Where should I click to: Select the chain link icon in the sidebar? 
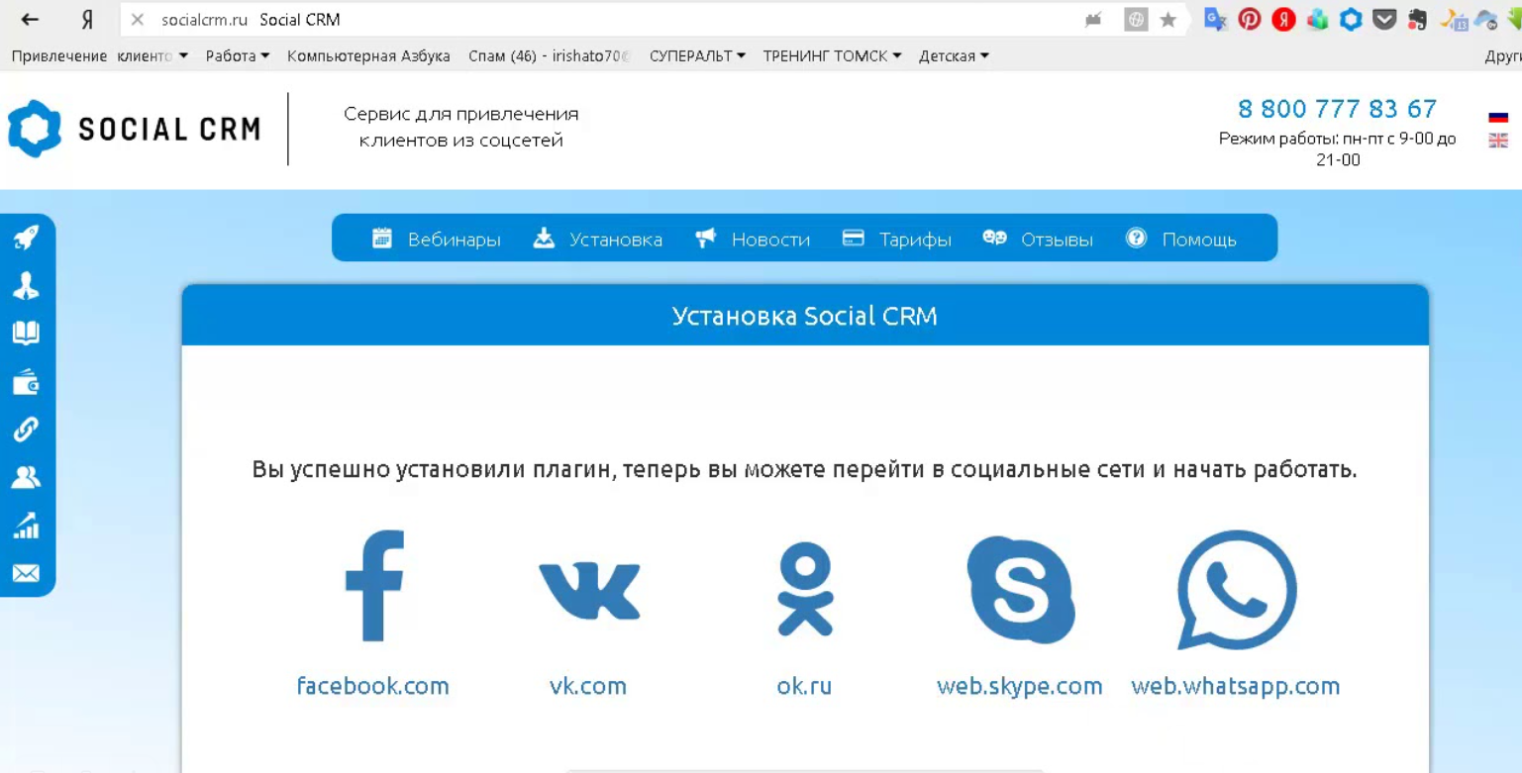[27, 431]
